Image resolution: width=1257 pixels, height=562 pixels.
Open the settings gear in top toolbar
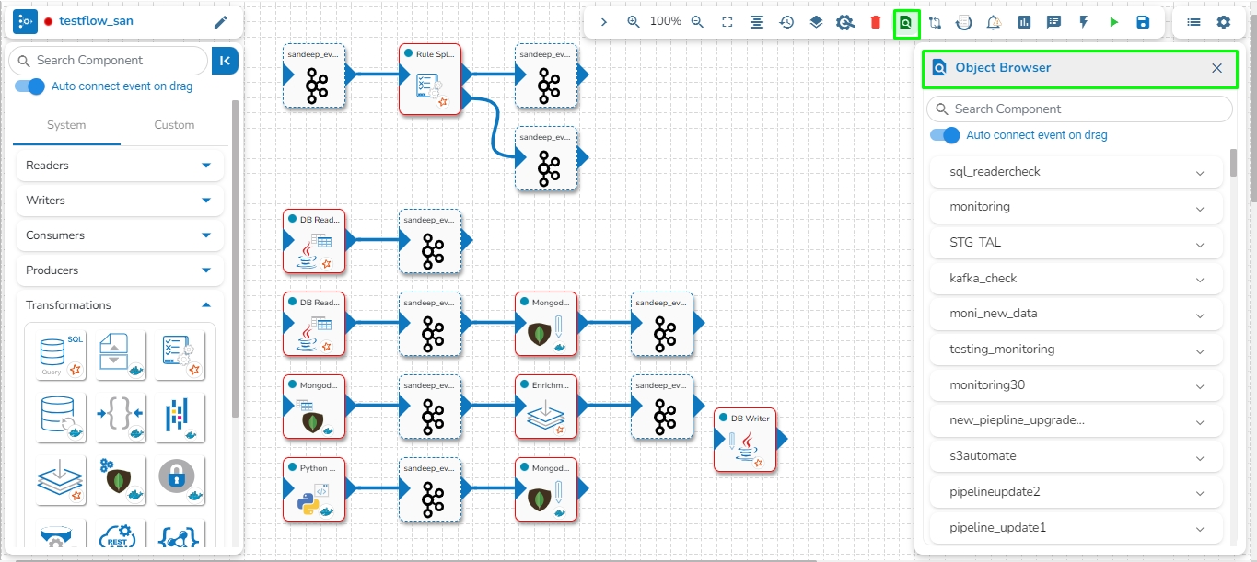(1223, 22)
